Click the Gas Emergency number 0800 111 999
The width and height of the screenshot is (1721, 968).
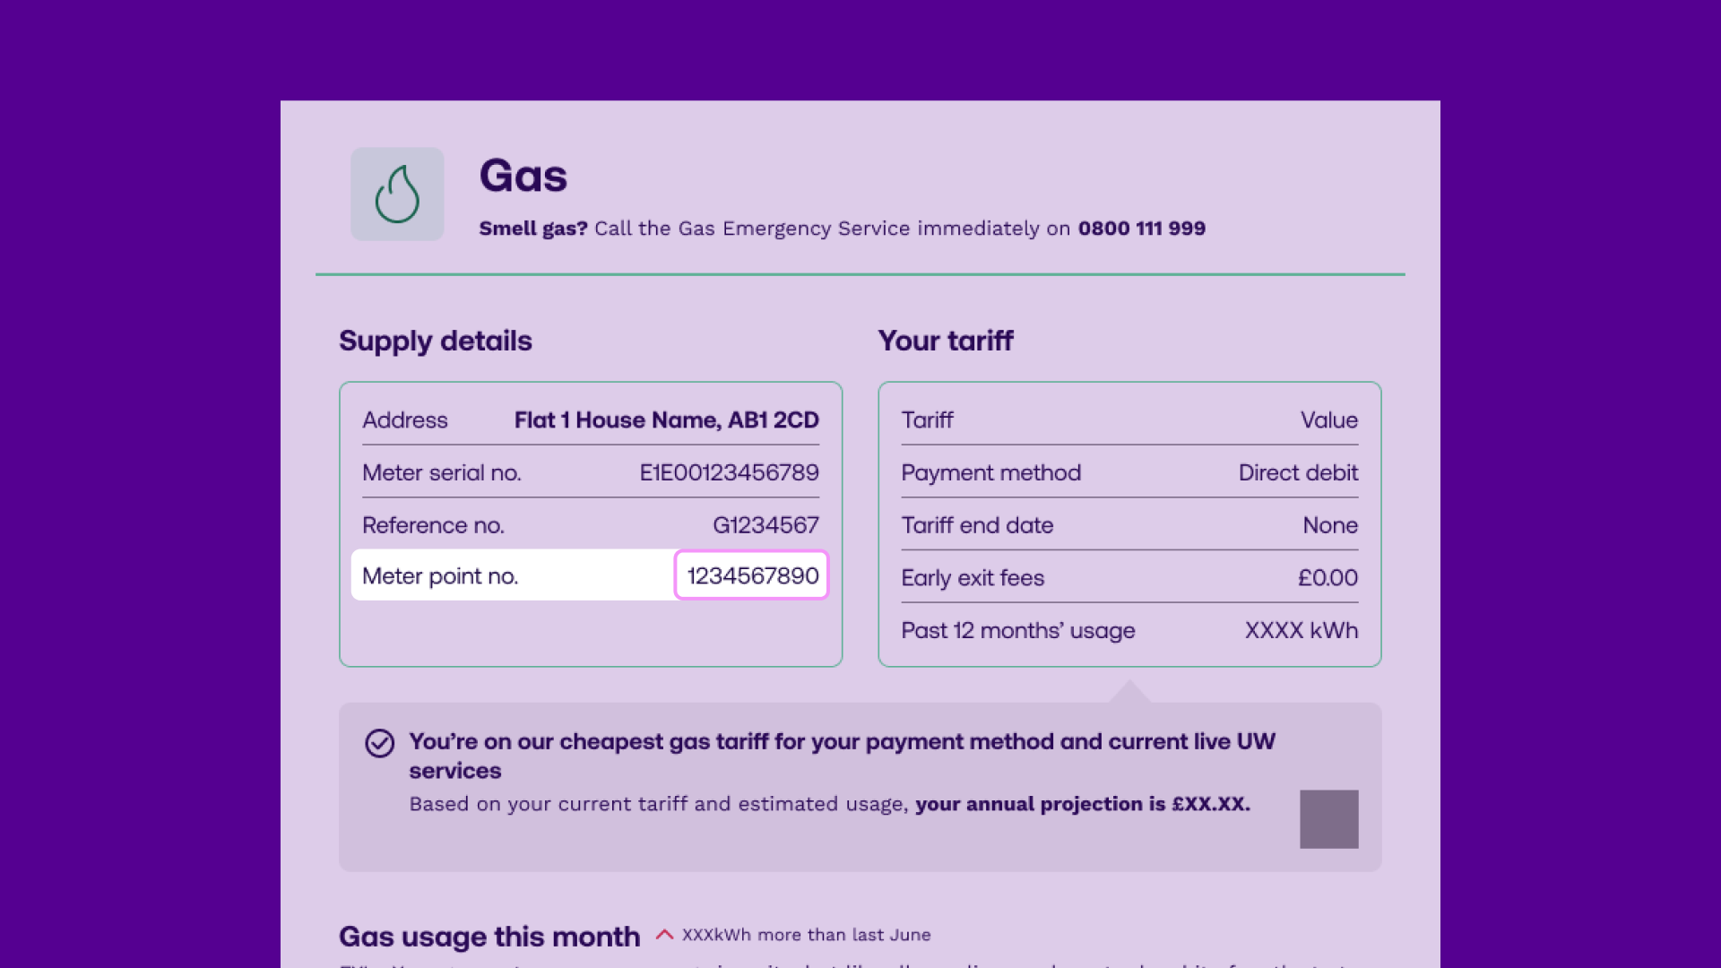pos(1141,229)
